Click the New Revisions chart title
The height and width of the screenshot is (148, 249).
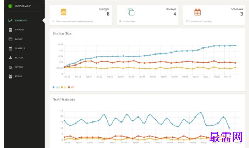64,99
